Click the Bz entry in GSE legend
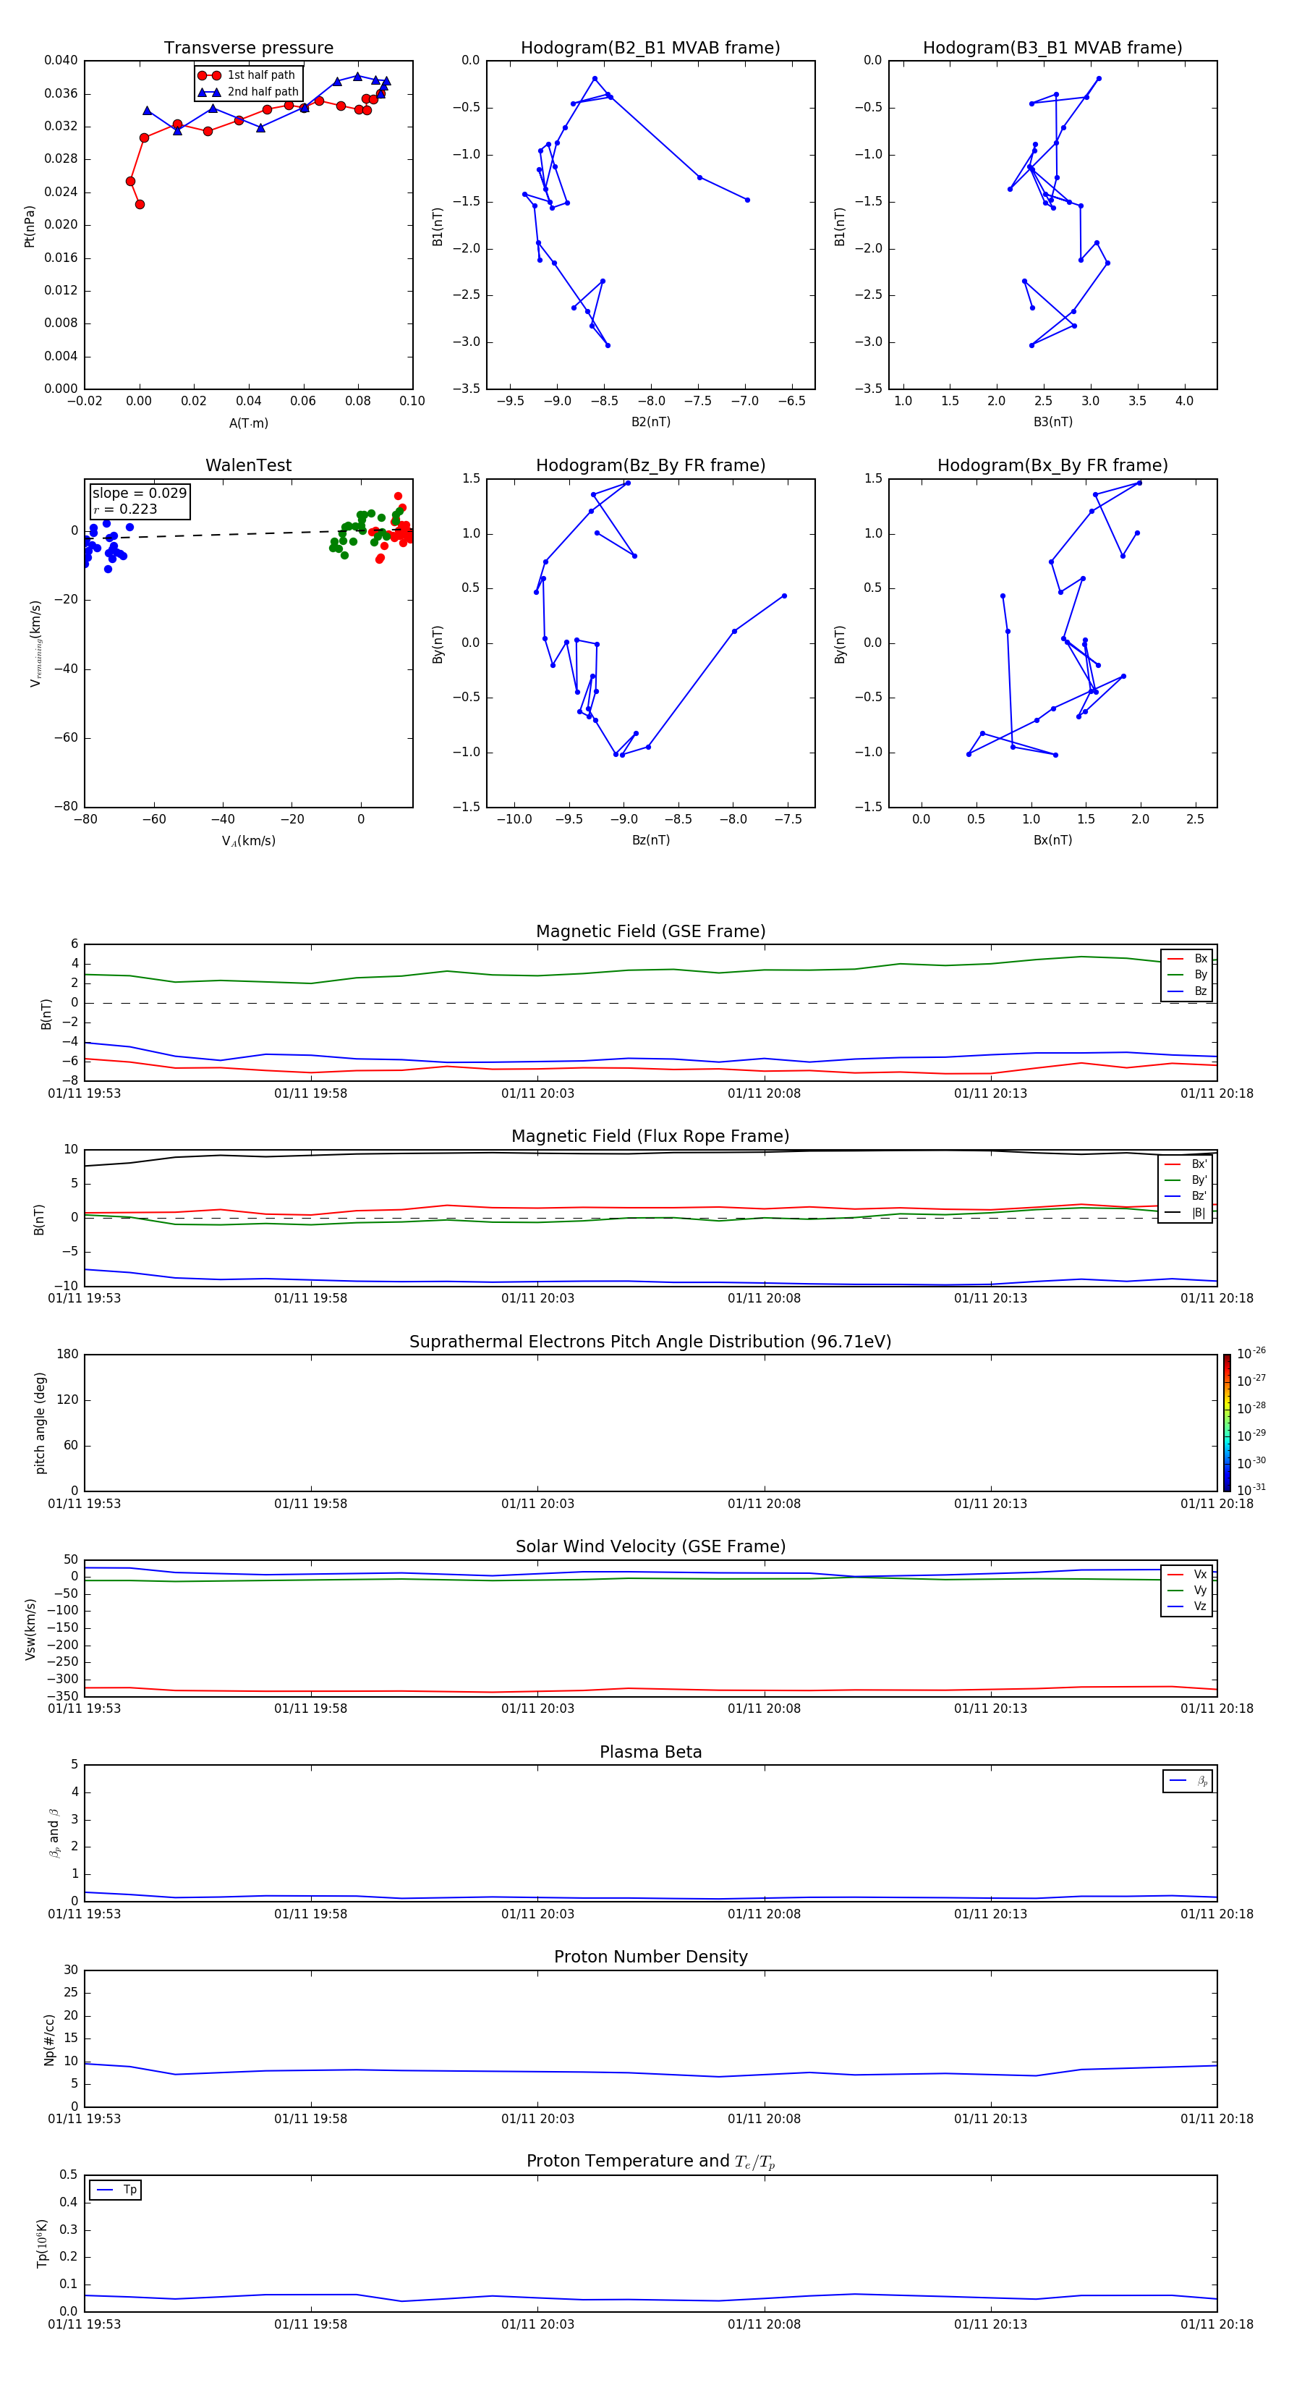 pyautogui.click(x=1187, y=992)
